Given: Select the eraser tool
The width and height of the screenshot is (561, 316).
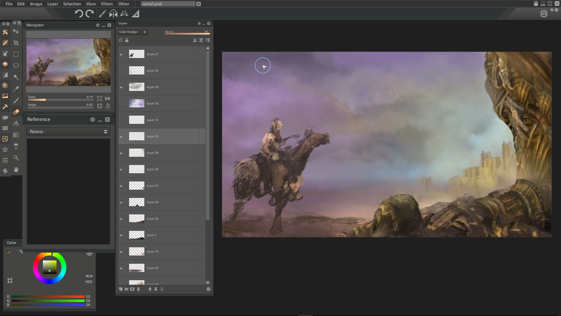Looking at the screenshot, I should [x=16, y=112].
